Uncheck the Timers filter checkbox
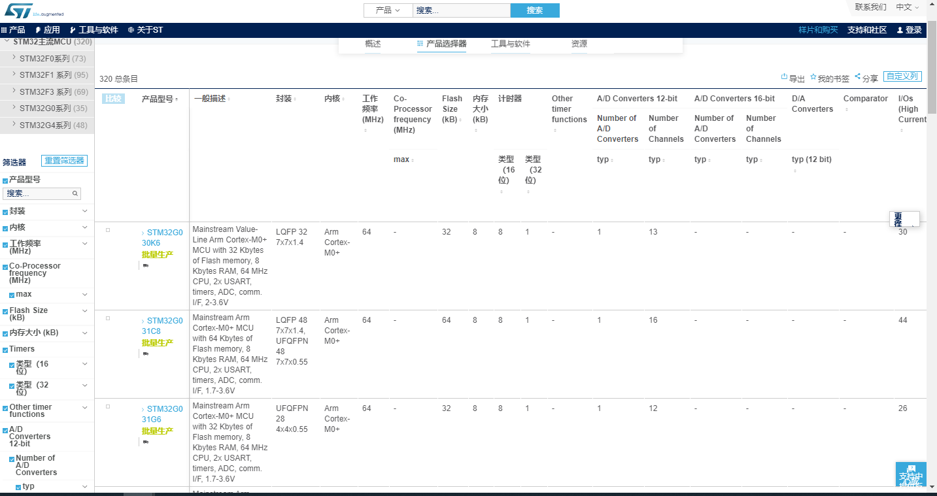Image resolution: width=937 pixels, height=496 pixels. point(5,350)
